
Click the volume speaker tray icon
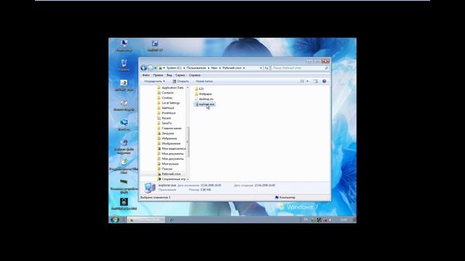coord(331,220)
